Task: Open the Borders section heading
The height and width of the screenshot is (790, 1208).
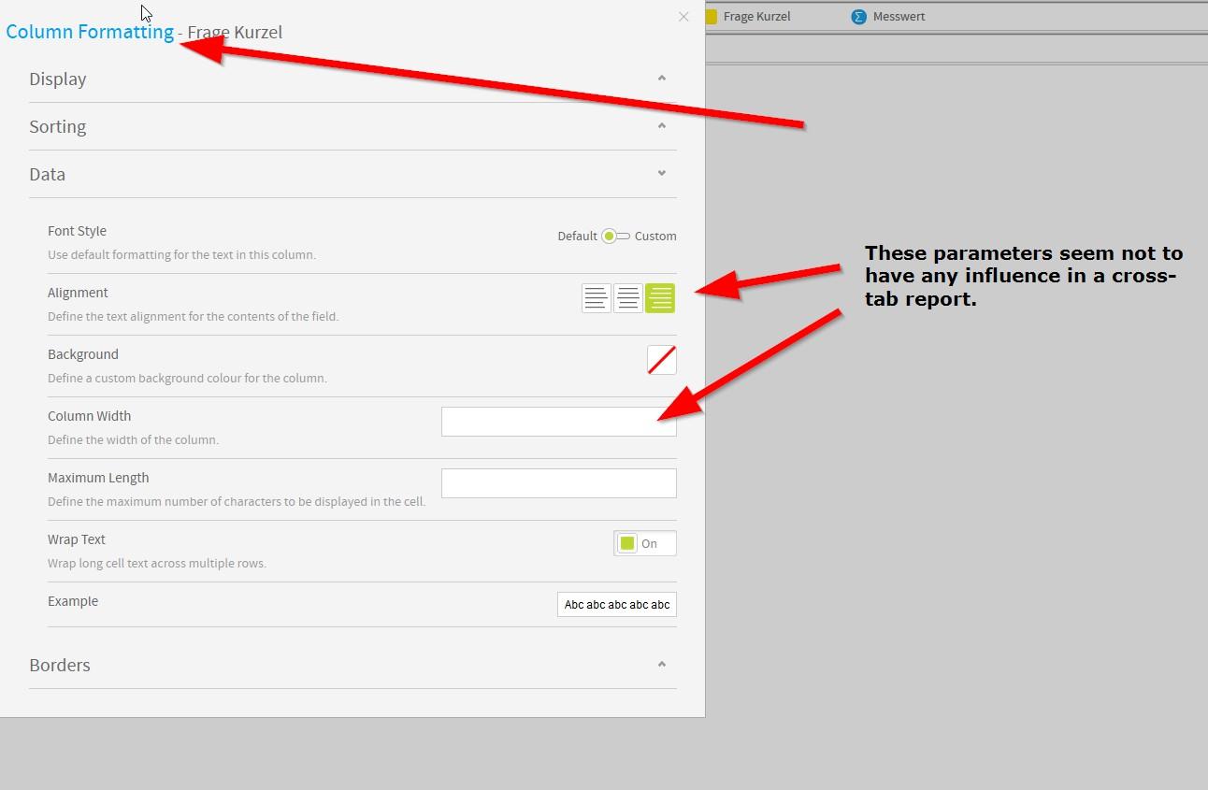Action: pyautogui.click(x=60, y=666)
